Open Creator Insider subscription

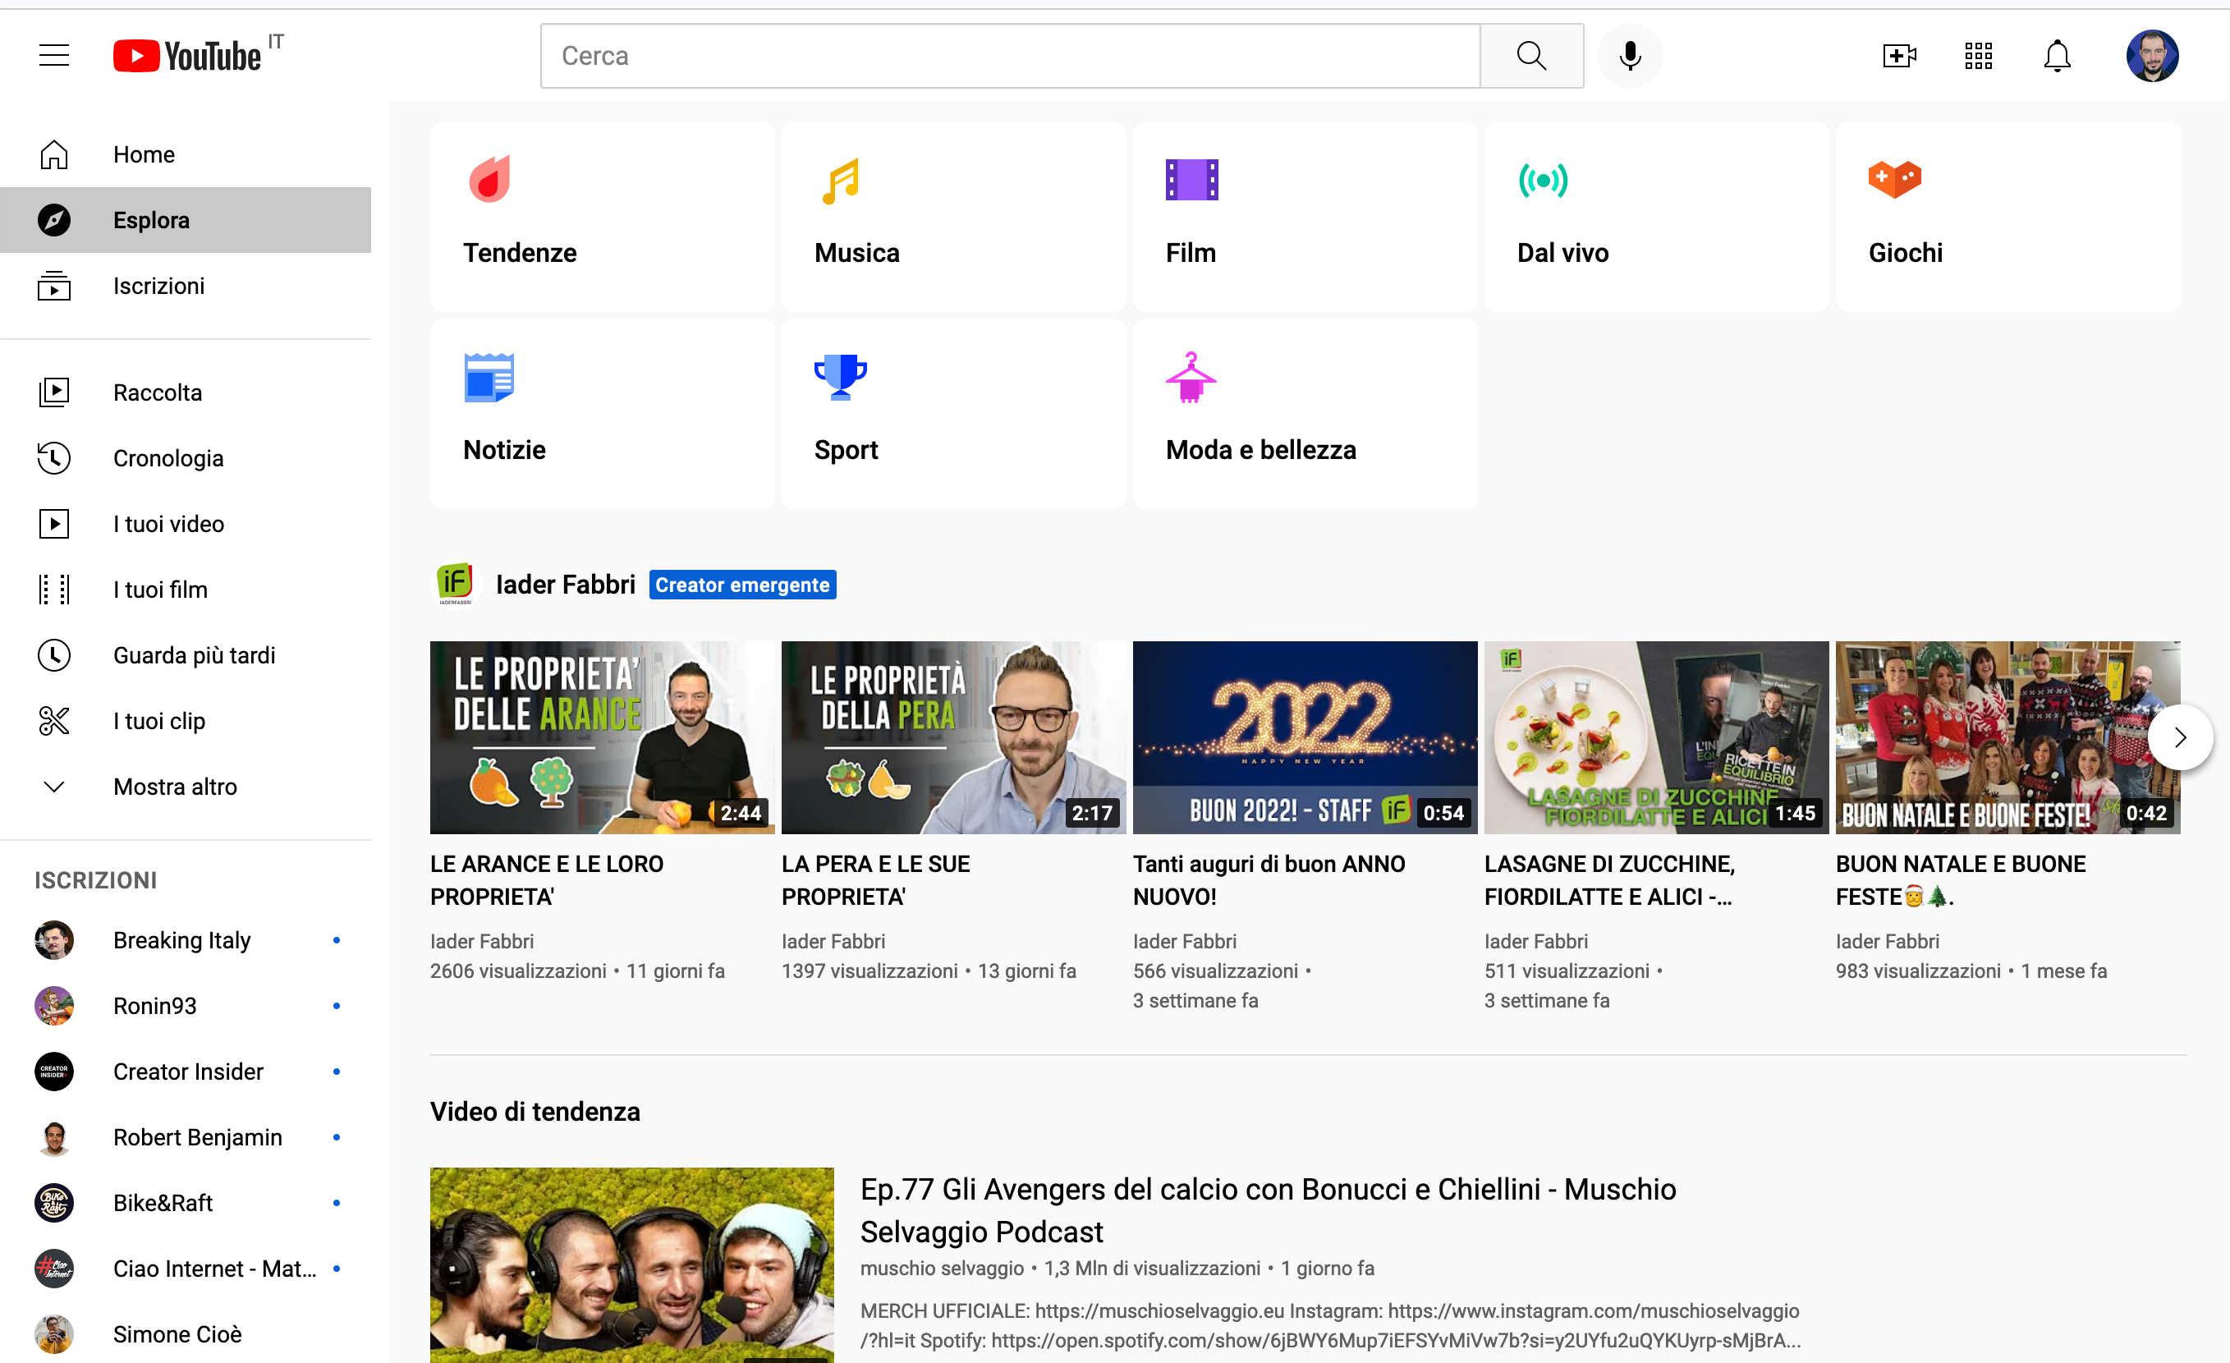coord(186,1072)
